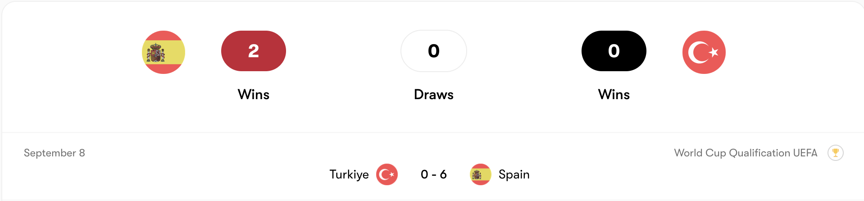Click the Draws label
This screenshot has height=201, width=864.
(434, 95)
